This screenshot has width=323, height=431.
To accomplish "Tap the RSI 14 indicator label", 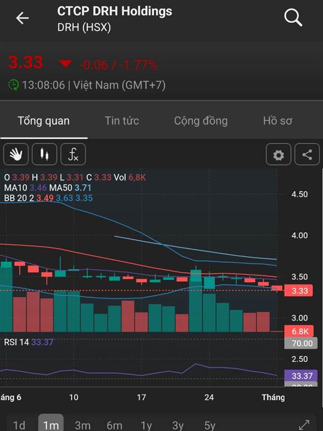I will coord(29,342).
